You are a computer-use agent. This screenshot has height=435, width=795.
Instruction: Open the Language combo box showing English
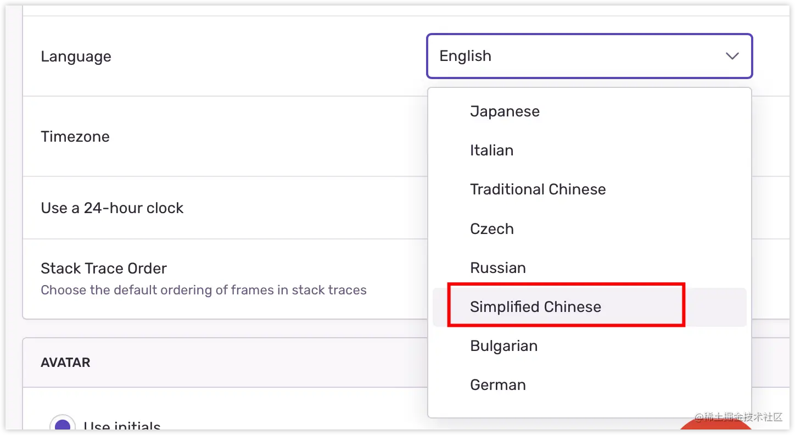coord(589,56)
